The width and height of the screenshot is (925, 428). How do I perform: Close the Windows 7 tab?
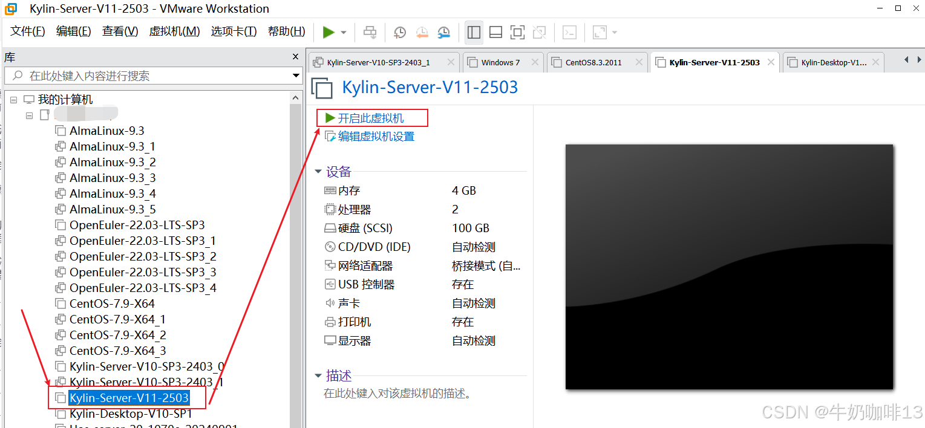point(534,62)
